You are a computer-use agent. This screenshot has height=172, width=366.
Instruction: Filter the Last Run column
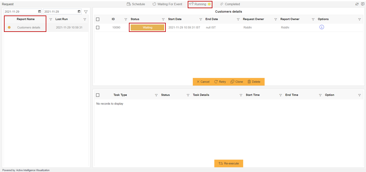[x=85, y=19]
